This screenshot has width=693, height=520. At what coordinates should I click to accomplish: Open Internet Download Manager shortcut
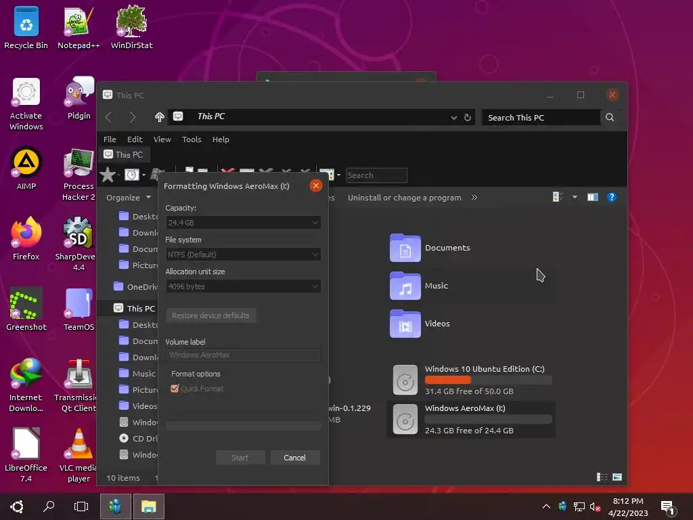tap(26, 385)
